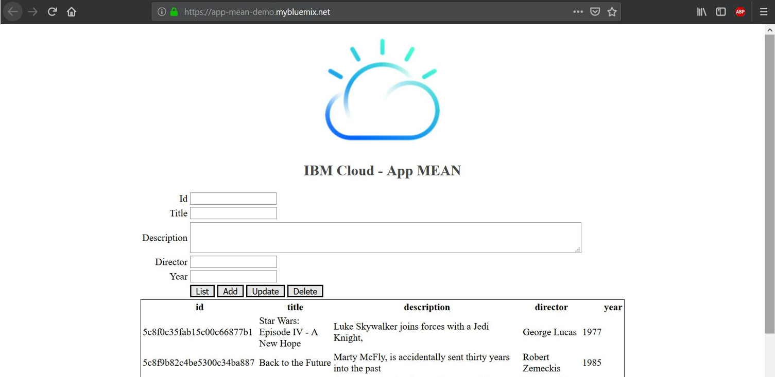Bookmark this page with the star icon
Screen dimensions: 775x377
pyautogui.click(x=612, y=11)
